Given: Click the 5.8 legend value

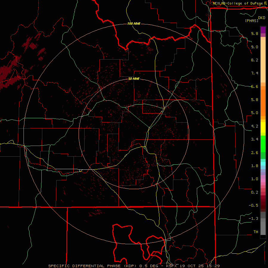Looking at the screenshot, I should (255, 100).
